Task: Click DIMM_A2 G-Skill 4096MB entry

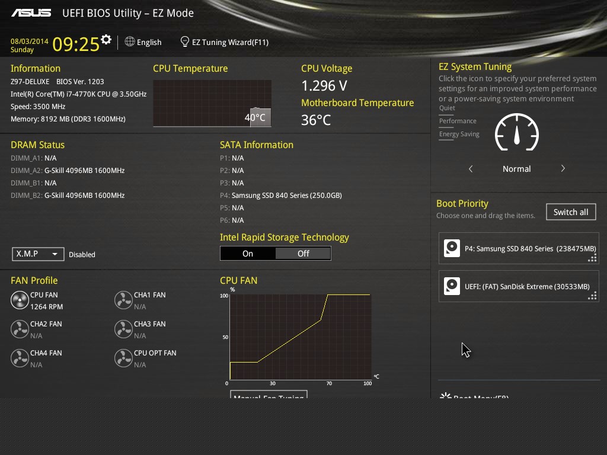Action: 68,171
